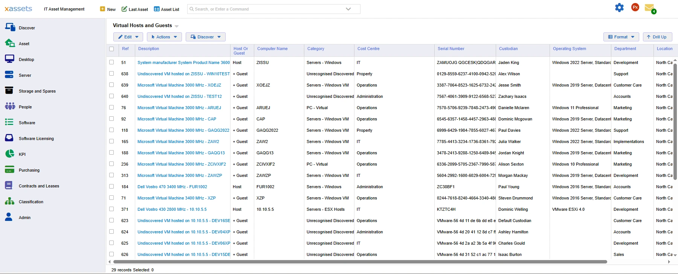Select checkbox for row 371 Dell Vostro
The height and width of the screenshot is (274, 678).
pyautogui.click(x=111, y=209)
